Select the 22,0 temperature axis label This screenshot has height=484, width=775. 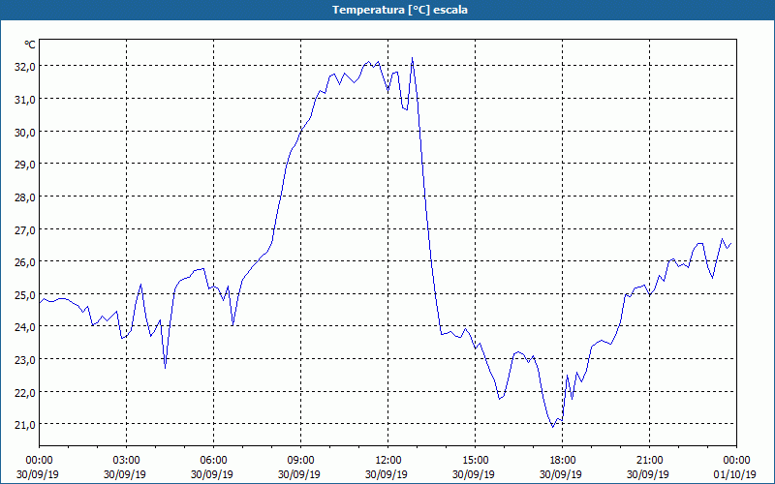(25, 392)
